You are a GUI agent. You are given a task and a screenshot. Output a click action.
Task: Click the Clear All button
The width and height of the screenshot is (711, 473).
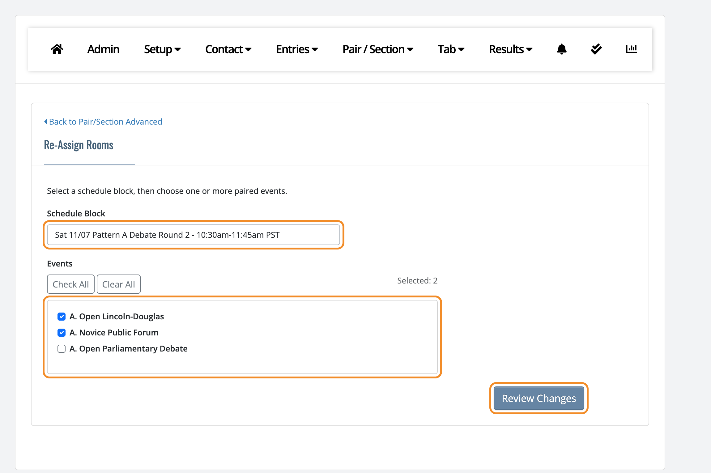119,284
